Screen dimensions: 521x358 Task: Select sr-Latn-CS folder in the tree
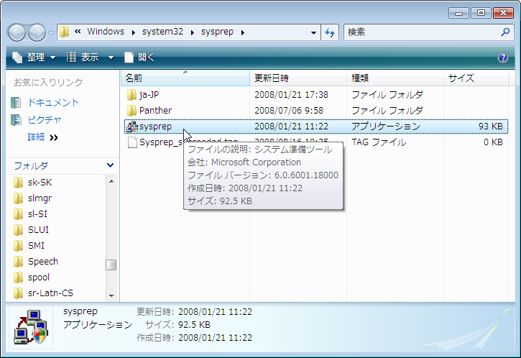pos(50,293)
